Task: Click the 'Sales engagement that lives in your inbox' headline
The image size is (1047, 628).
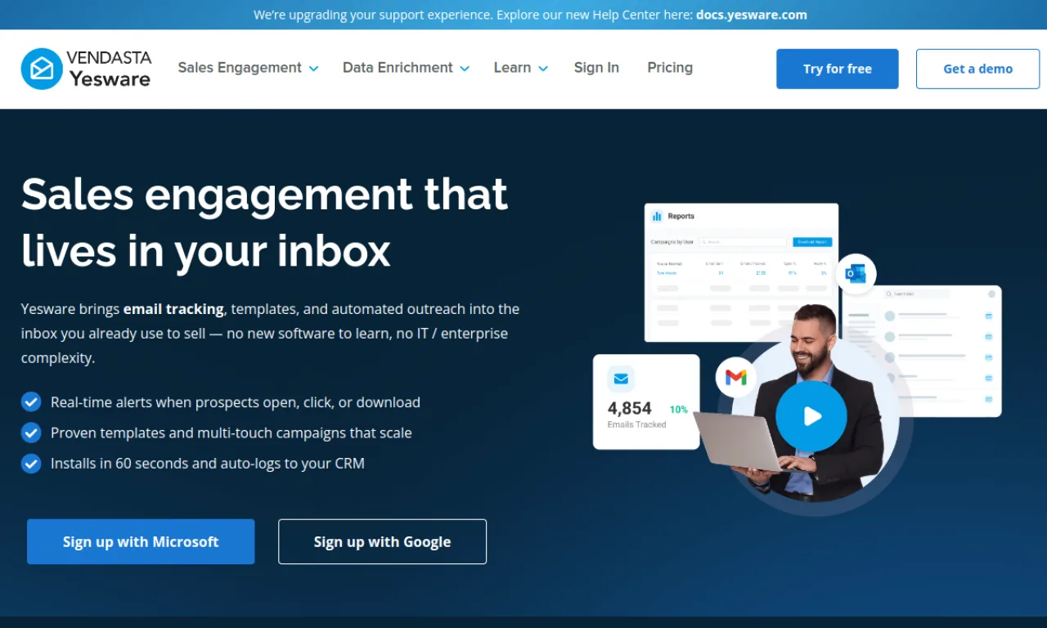Action: pos(265,222)
